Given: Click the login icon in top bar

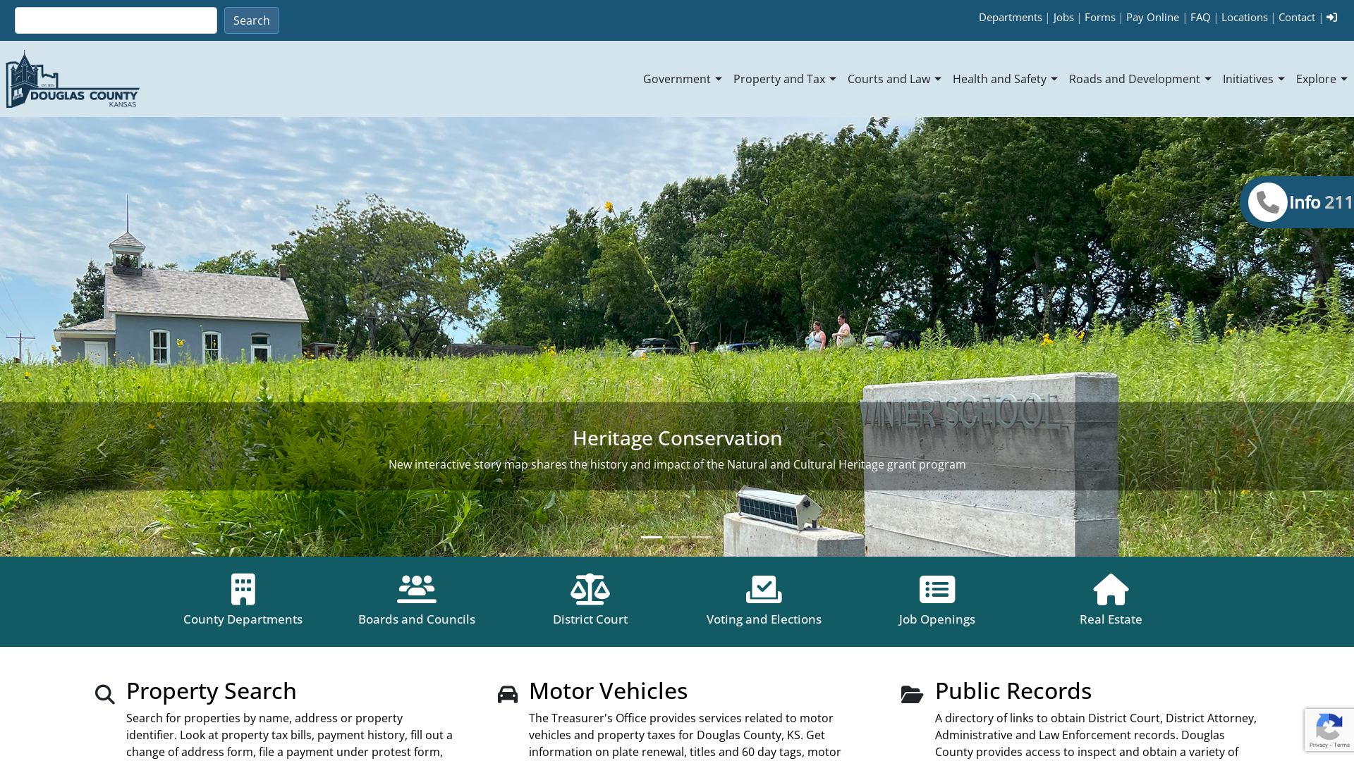Looking at the screenshot, I should click(1331, 18).
